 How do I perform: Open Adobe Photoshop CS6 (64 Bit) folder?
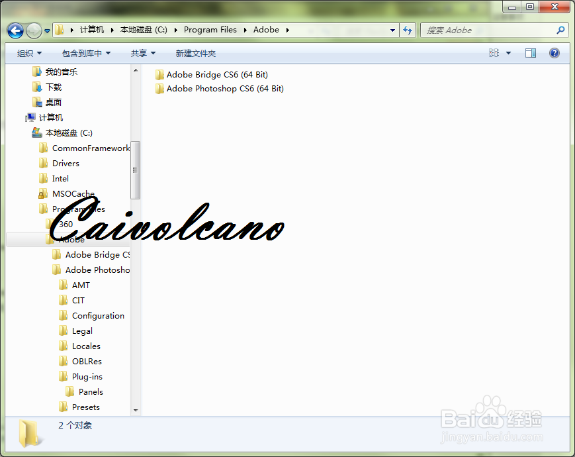tap(219, 89)
